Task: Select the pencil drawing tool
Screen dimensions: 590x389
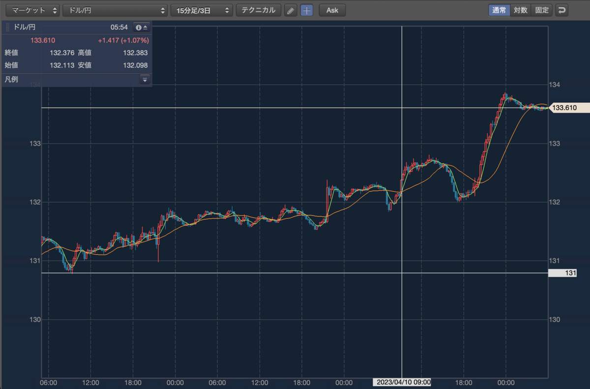Action: [x=291, y=10]
